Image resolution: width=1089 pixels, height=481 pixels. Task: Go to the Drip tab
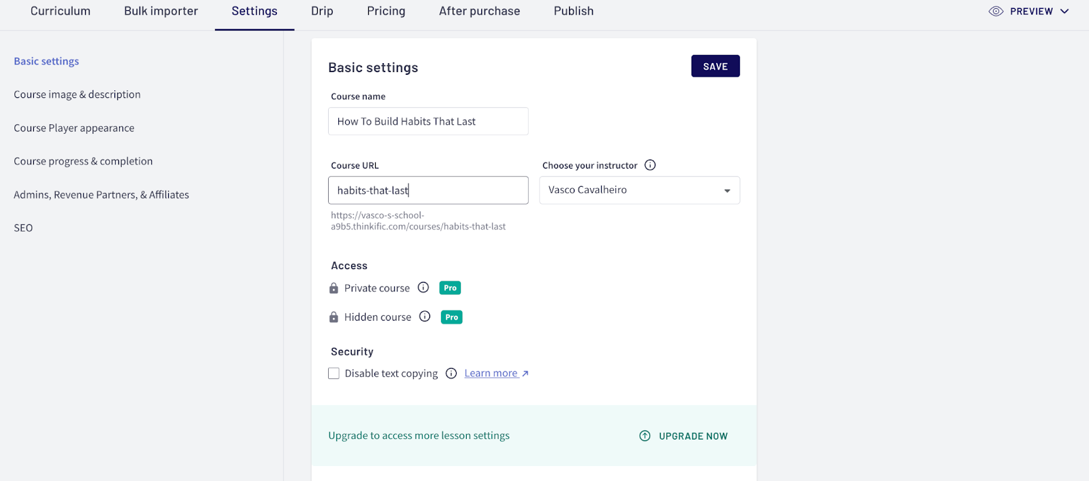[x=322, y=12]
